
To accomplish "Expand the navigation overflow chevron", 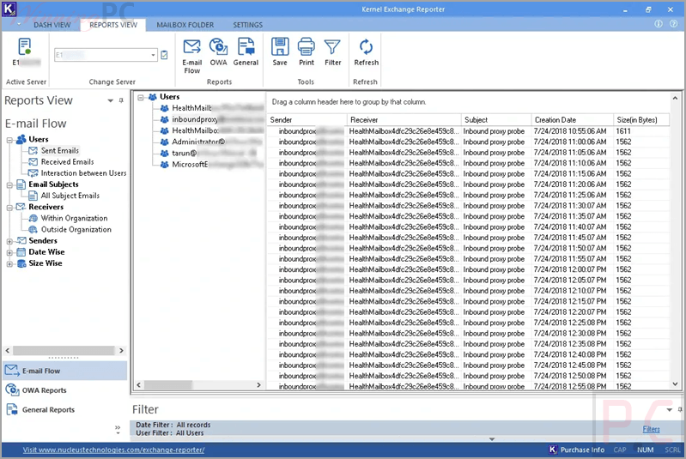I will tap(118, 430).
